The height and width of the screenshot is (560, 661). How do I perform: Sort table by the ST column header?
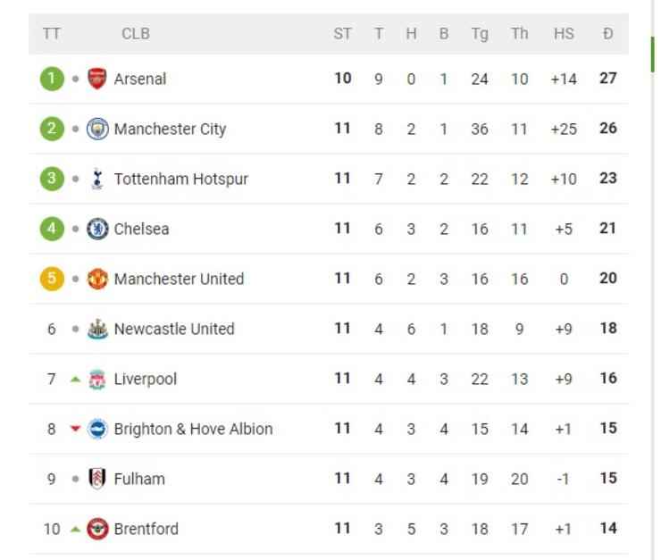pos(343,34)
